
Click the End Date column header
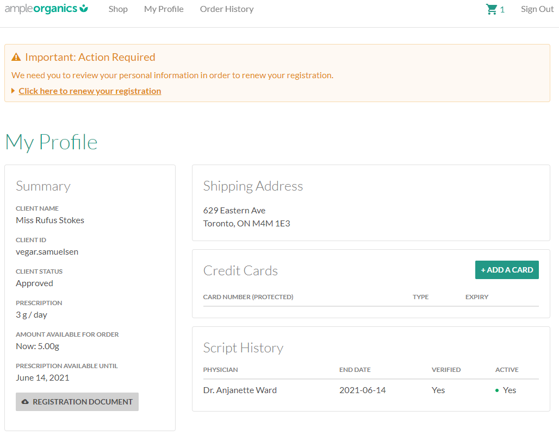[355, 370]
